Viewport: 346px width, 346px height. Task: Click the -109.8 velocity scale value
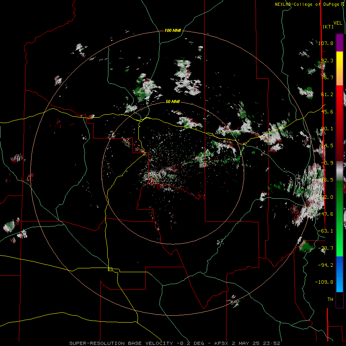point(324,282)
